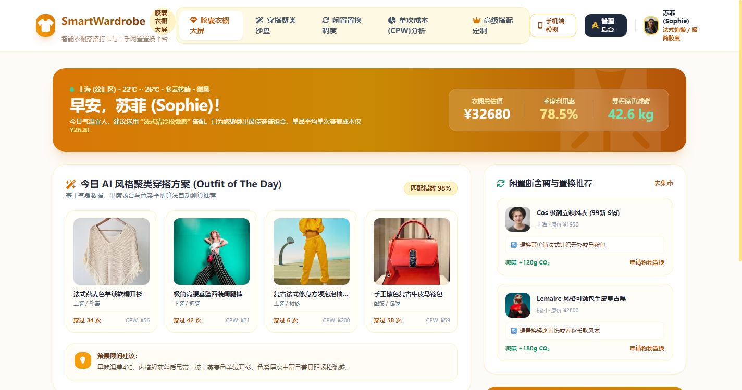Click the 累积绿色减碳 42.6 kg figure
Screen dimensions: 742x390
pyautogui.click(x=630, y=114)
